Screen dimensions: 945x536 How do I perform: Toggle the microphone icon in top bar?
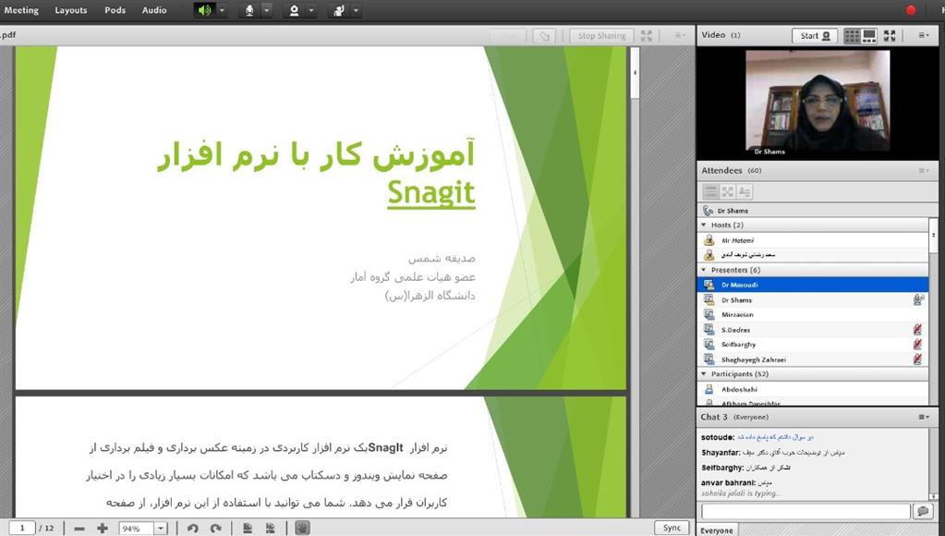point(249,10)
